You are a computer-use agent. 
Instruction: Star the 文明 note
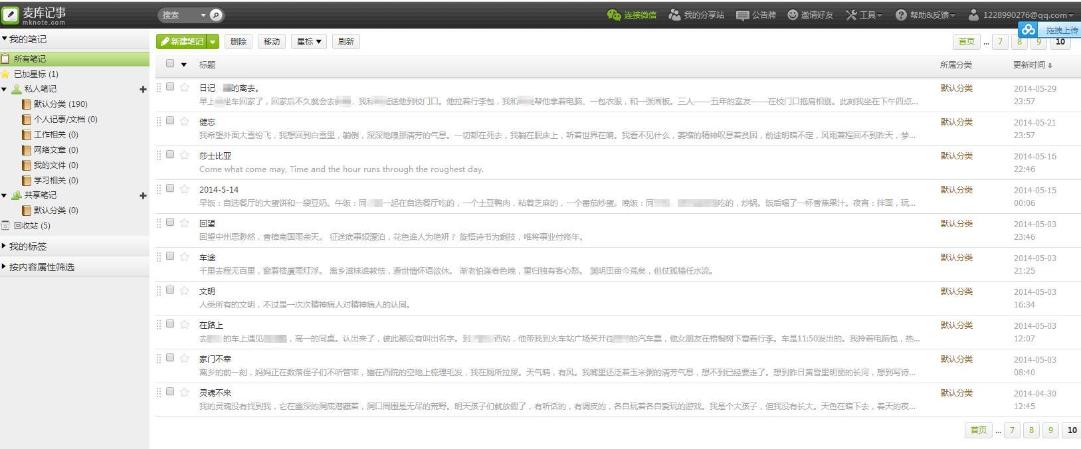pyautogui.click(x=185, y=290)
